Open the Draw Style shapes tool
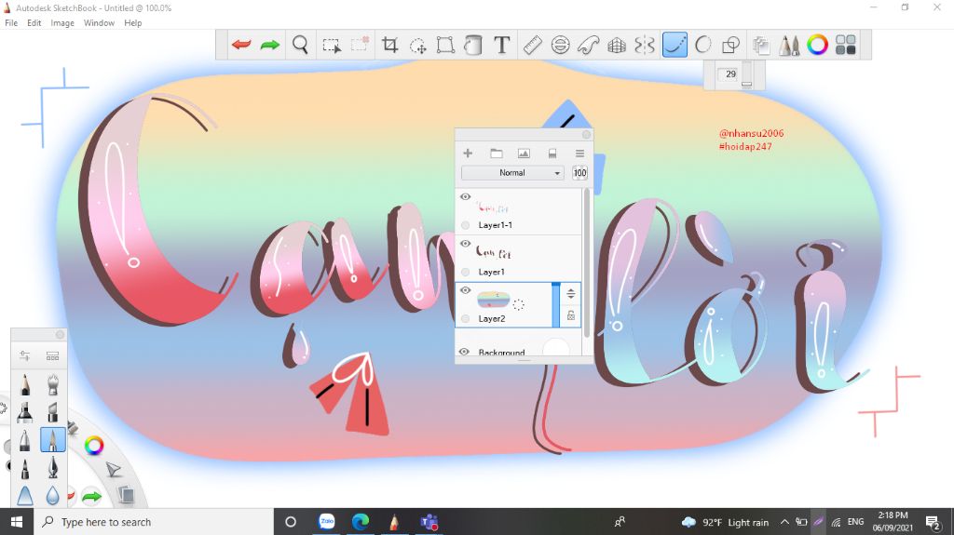This screenshot has width=954, height=535. [730, 45]
